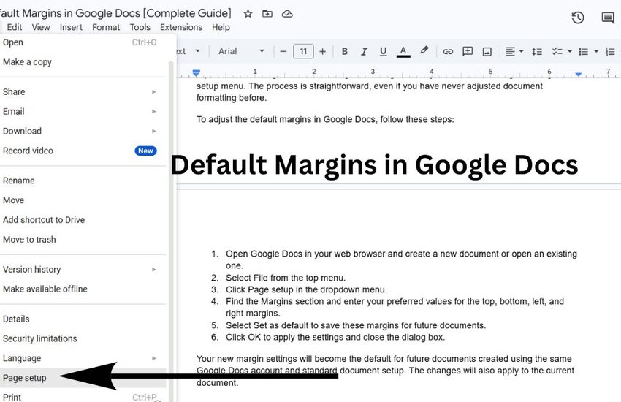621x402 pixels.
Task: Open line and paragraph spacing
Action: click(537, 51)
